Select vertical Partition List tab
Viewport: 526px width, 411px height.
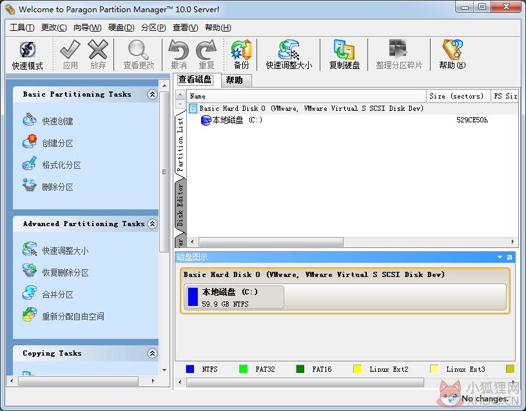180,144
